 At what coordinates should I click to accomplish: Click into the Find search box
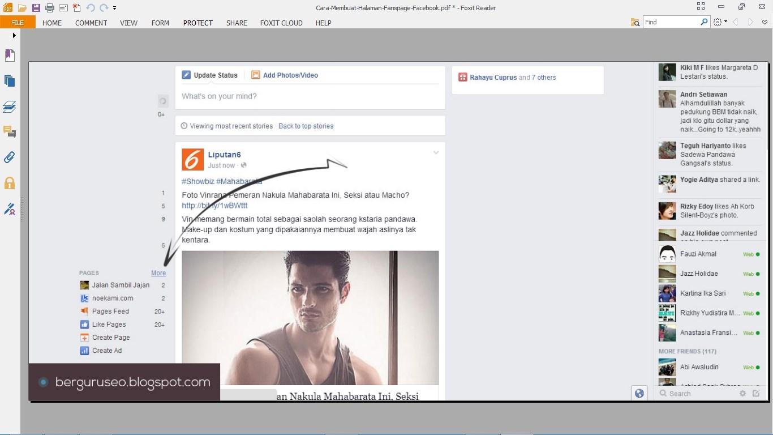(x=671, y=22)
